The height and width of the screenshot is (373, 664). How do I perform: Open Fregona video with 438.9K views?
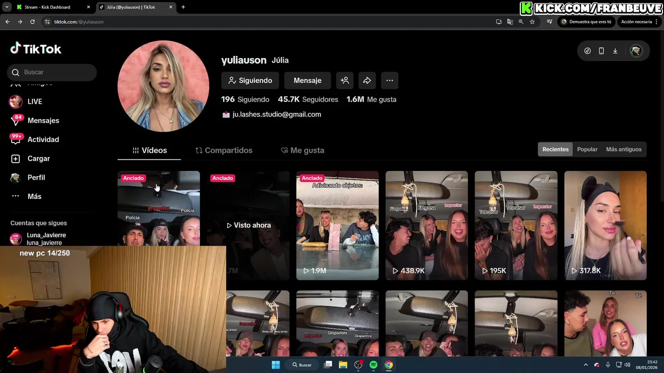tap(426, 225)
